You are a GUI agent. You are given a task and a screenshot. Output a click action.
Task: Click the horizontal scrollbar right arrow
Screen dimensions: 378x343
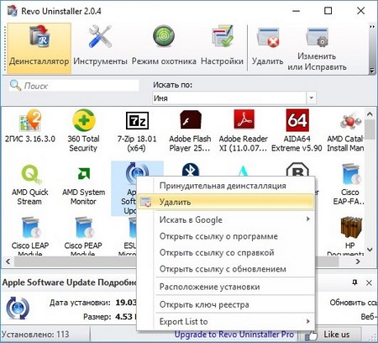pyautogui.click(x=358, y=261)
